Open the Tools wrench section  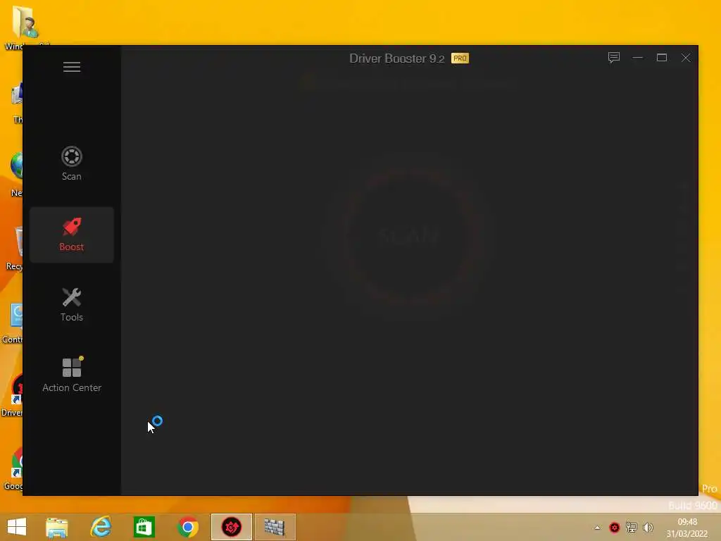[72, 304]
